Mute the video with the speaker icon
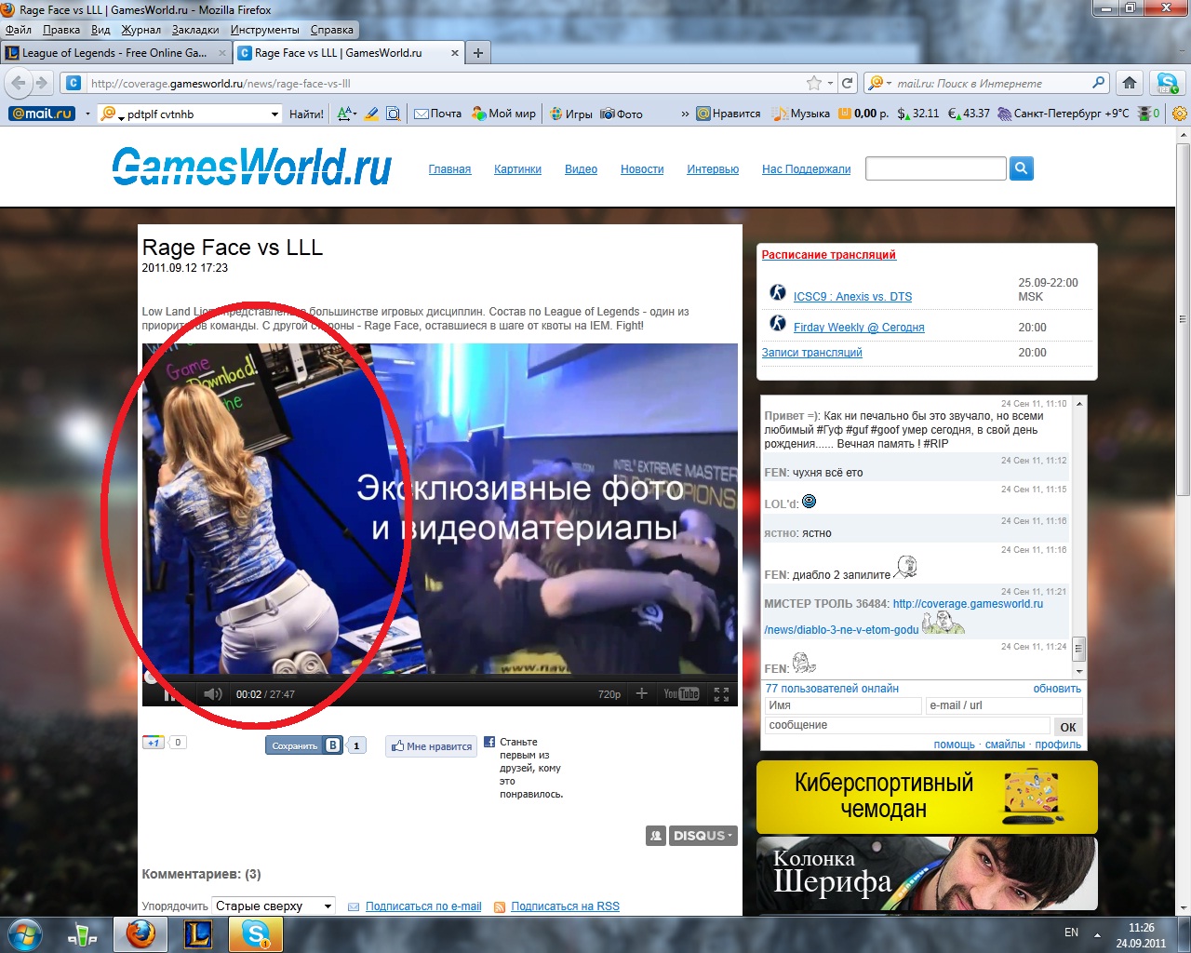Viewport: 1191px width, 953px height. (x=213, y=694)
